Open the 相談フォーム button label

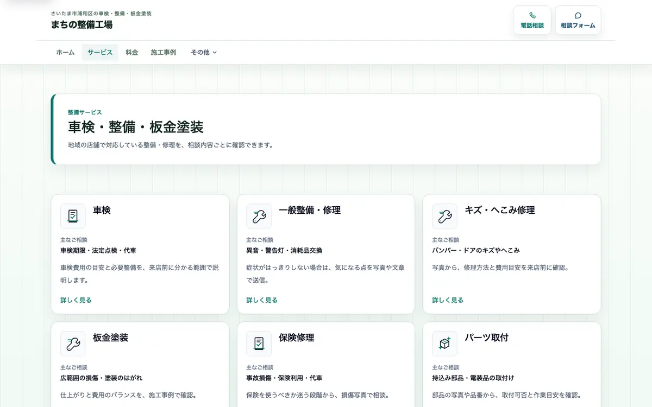coord(578,26)
